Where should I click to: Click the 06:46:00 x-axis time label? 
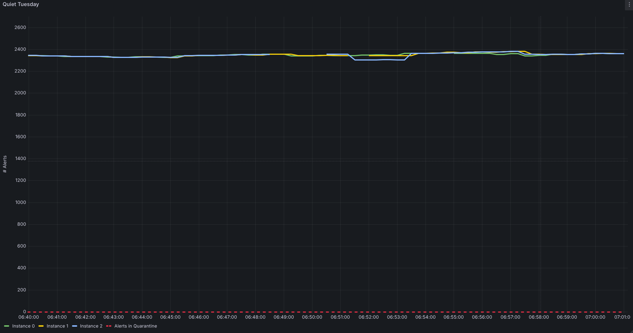[199, 317]
